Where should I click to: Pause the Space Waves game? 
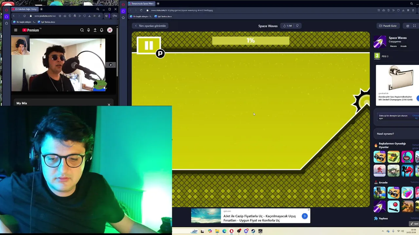tap(149, 46)
